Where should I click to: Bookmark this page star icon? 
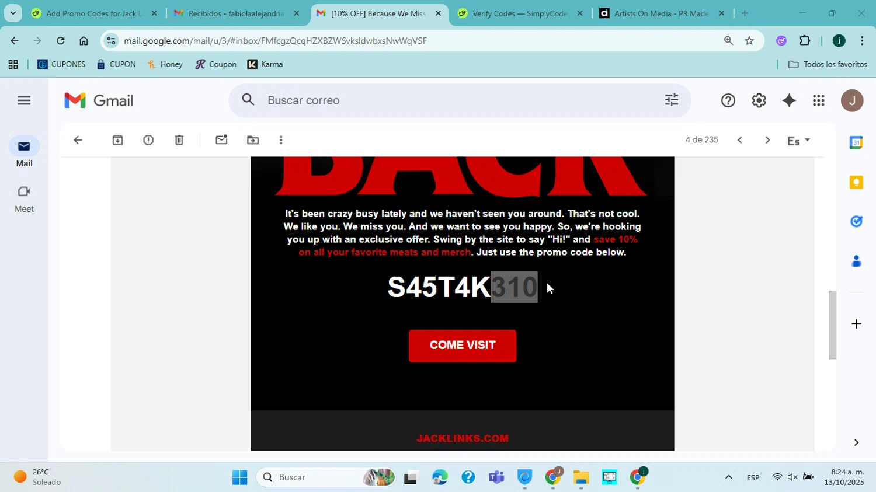pos(749,41)
